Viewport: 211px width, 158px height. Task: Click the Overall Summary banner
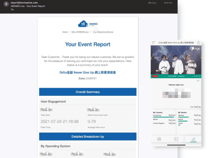(x=88, y=92)
